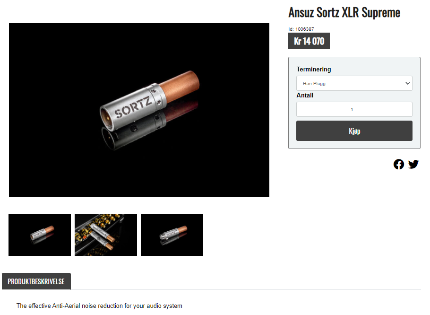Click the chevron arrow beside Han Plugg

pos(407,83)
